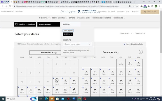Open the Newsletter link
Viewport: 162px width, 101px height.
102,12
